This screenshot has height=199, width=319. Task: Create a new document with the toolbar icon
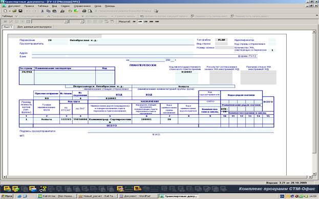pyautogui.click(x=5, y=11)
